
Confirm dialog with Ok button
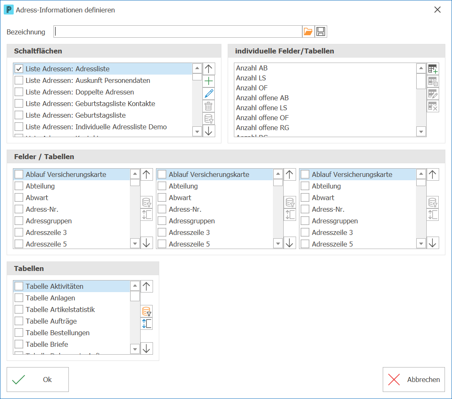(38, 380)
